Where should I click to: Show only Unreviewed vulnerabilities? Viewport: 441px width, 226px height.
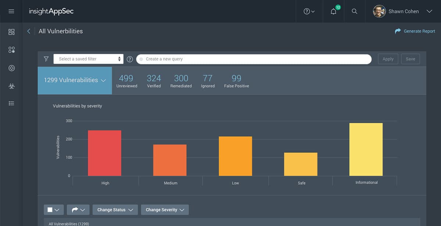126,81
